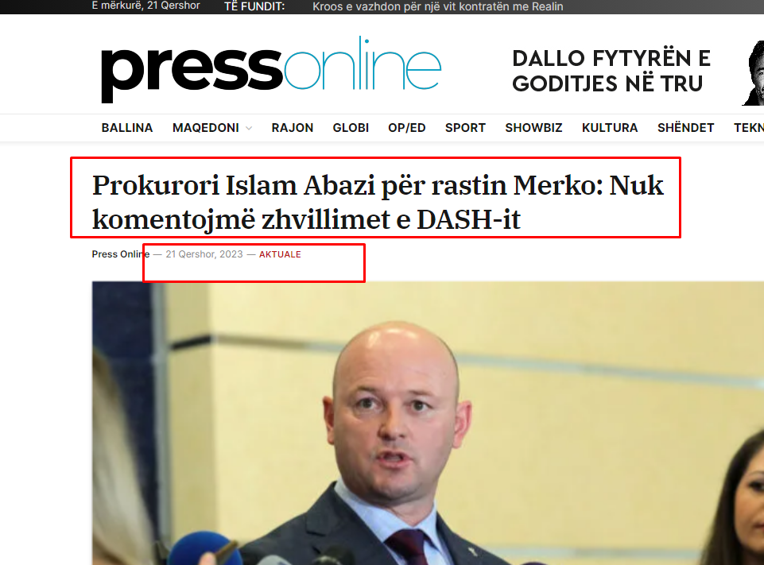
Task: Open the GLOBI section
Action: (351, 128)
